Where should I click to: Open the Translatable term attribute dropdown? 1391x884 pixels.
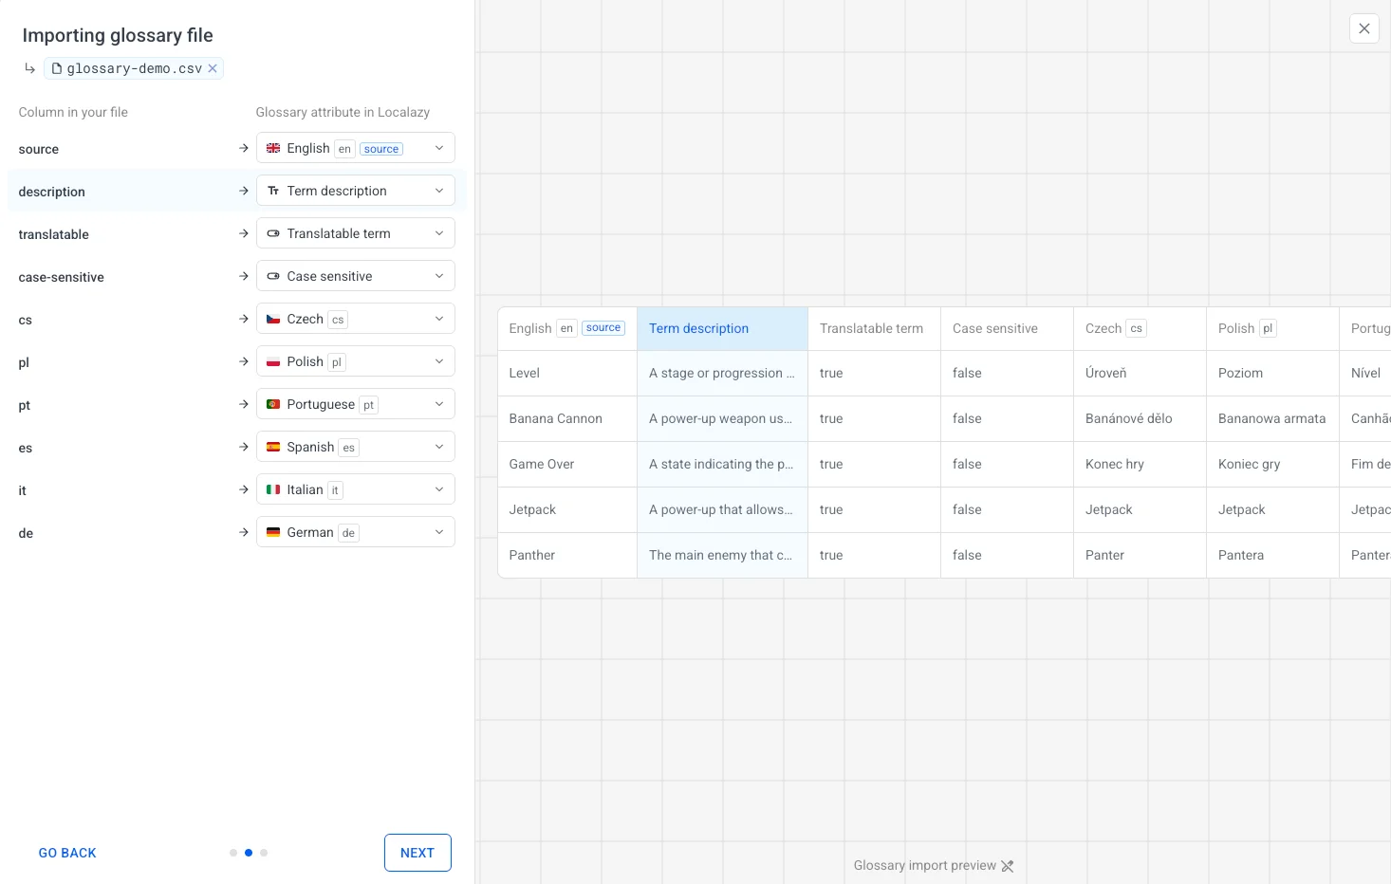pyautogui.click(x=356, y=233)
